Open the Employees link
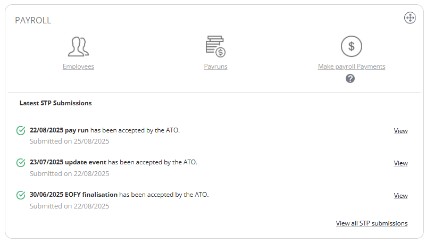The image size is (426, 242). point(78,66)
